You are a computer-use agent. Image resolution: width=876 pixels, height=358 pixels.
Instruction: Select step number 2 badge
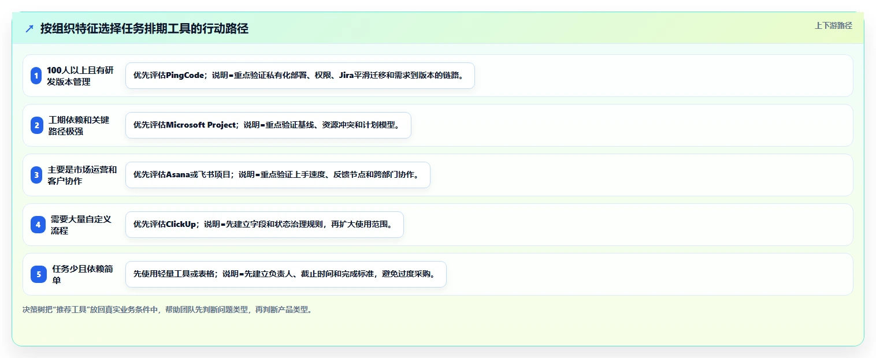pos(37,125)
